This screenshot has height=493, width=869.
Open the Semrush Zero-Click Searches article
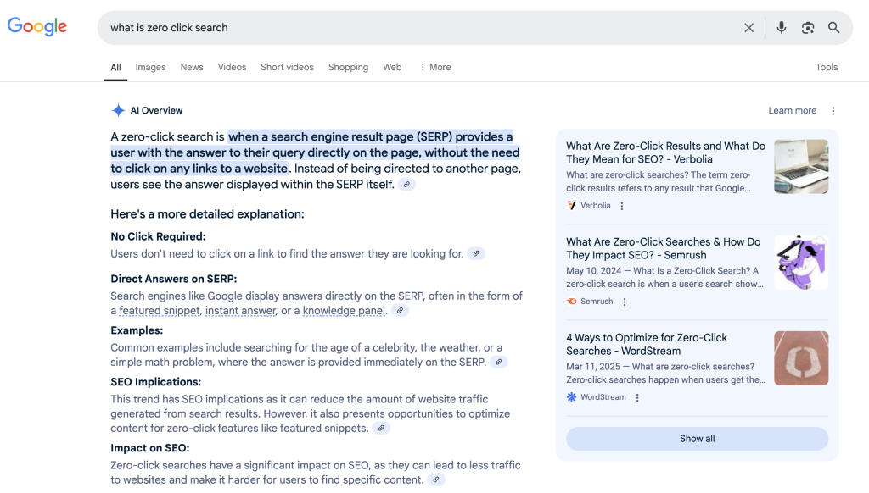coord(664,248)
